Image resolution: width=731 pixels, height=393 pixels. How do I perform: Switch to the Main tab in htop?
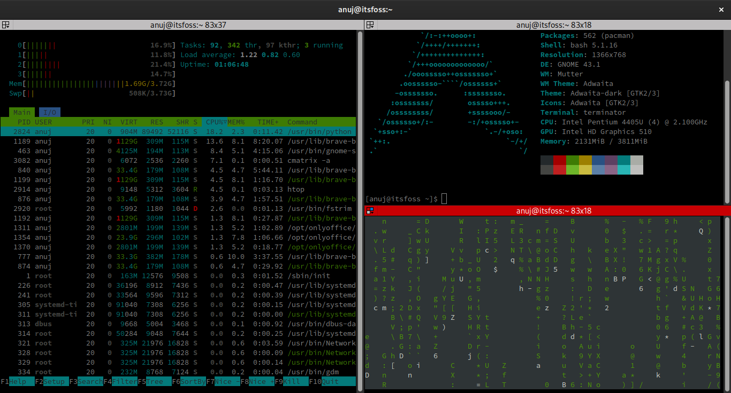(x=21, y=112)
